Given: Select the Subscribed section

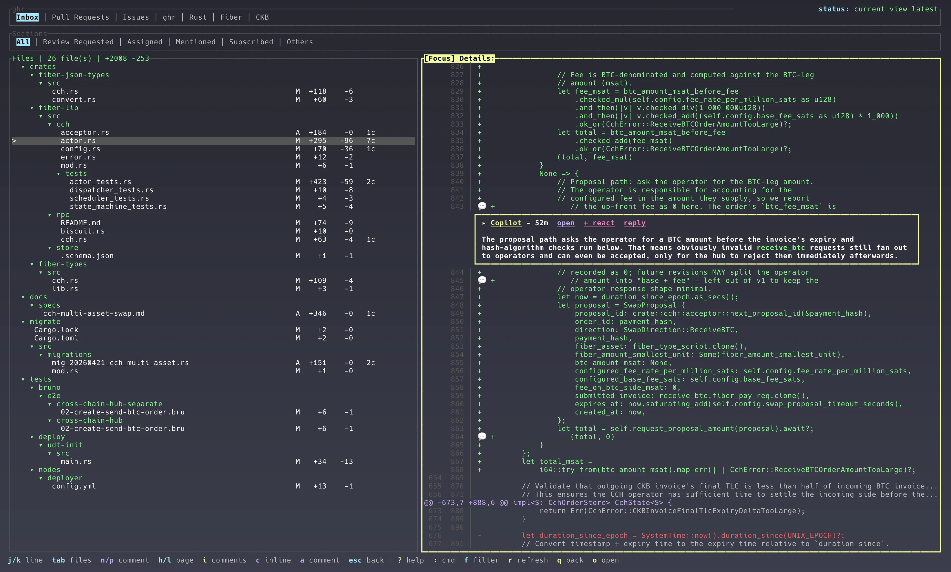Looking at the screenshot, I should click(251, 42).
